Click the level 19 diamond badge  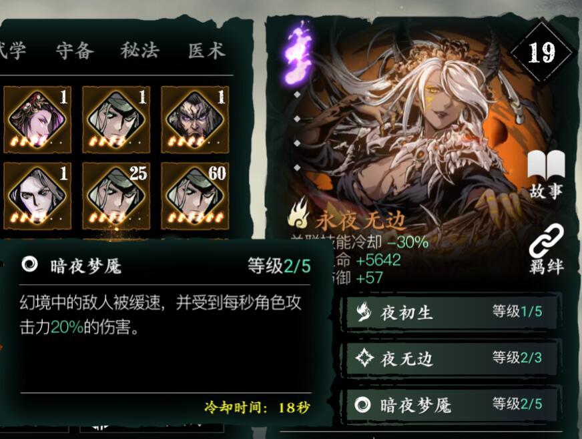tap(541, 52)
